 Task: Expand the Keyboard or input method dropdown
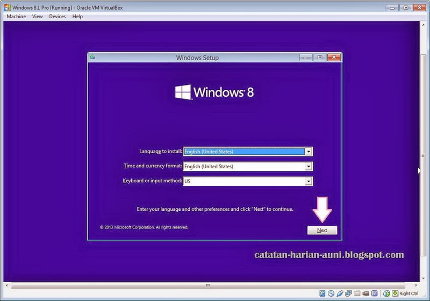pos(309,181)
